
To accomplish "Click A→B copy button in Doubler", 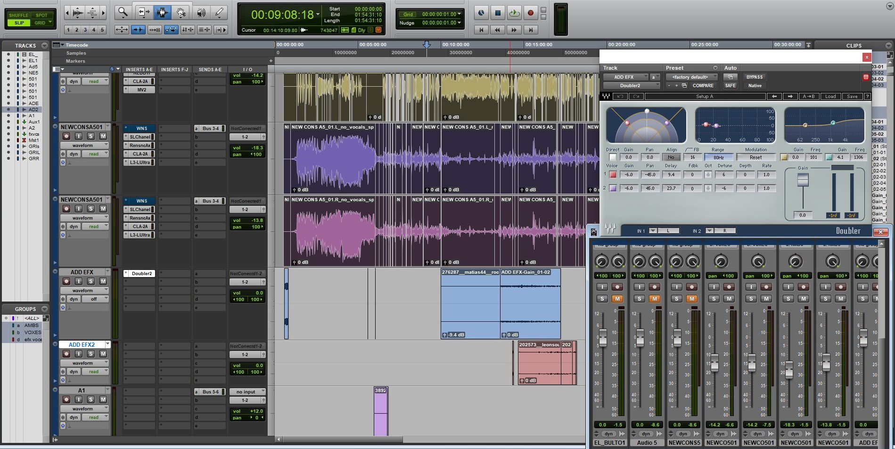I will 809,96.
